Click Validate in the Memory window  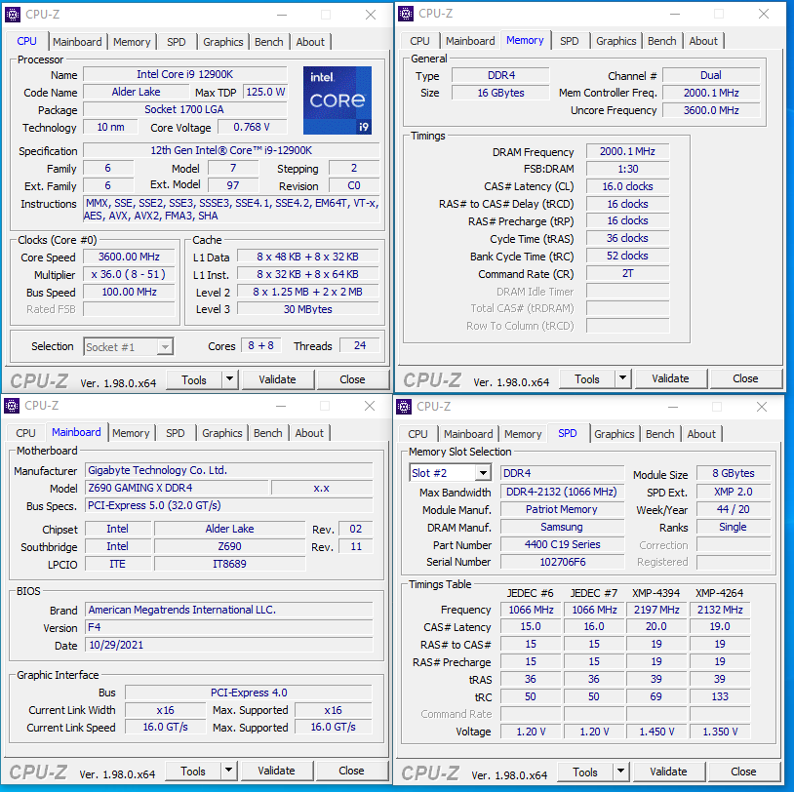click(670, 378)
